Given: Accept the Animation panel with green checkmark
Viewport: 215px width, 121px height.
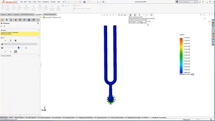Looking at the screenshot, I should [1, 26].
